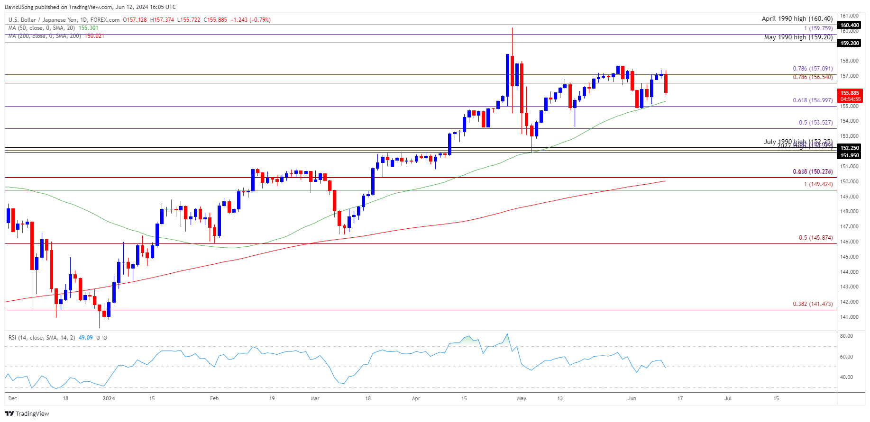The image size is (870, 422).
Task: Click the open price O157.128
Action: click(135, 20)
